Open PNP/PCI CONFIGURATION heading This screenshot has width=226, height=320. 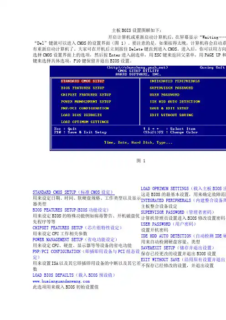(x=86, y=254)
